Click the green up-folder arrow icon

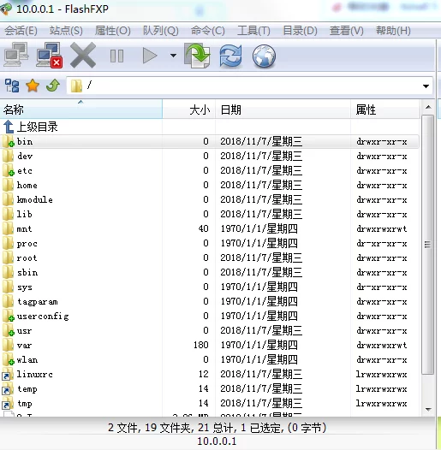pos(53,86)
